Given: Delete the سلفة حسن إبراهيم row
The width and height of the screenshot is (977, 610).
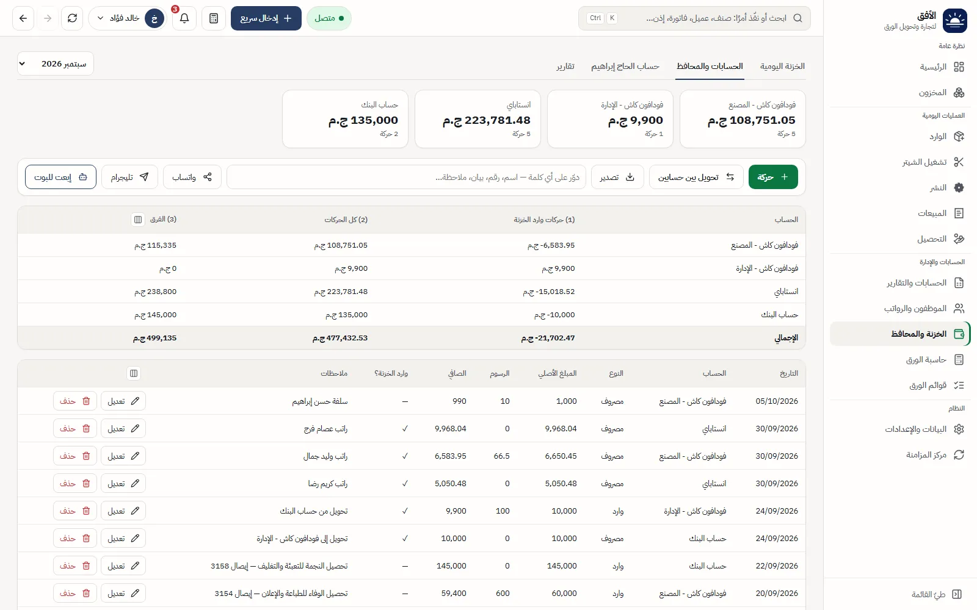Looking at the screenshot, I should (75, 401).
